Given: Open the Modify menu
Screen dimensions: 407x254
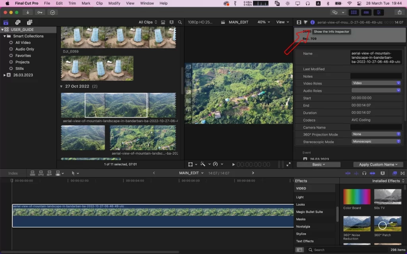Looking at the screenshot, I should [x=114, y=3].
